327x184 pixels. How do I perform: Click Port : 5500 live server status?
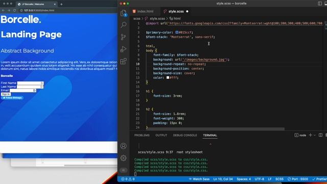coord(297,179)
